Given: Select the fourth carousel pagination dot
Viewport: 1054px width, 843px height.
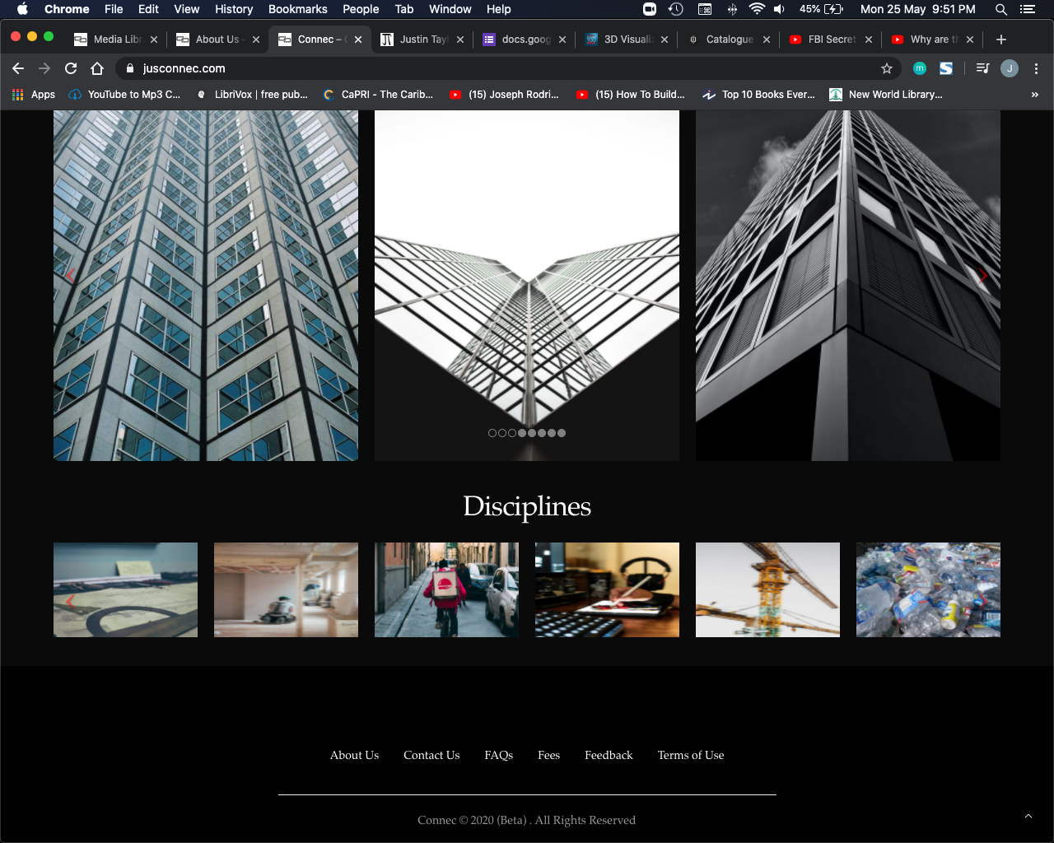Looking at the screenshot, I should pos(522,433).
